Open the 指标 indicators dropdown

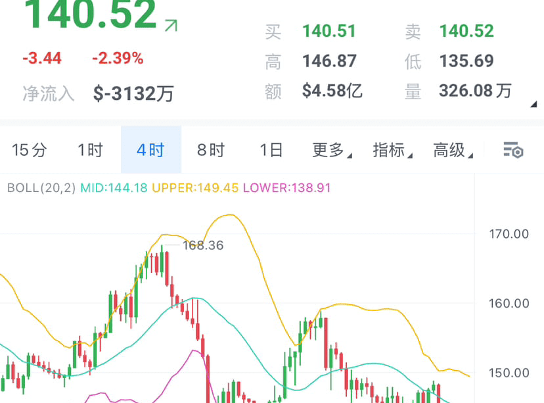coord(392,150)
